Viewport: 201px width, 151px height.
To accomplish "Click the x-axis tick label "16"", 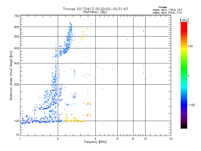I will point(171,139).
